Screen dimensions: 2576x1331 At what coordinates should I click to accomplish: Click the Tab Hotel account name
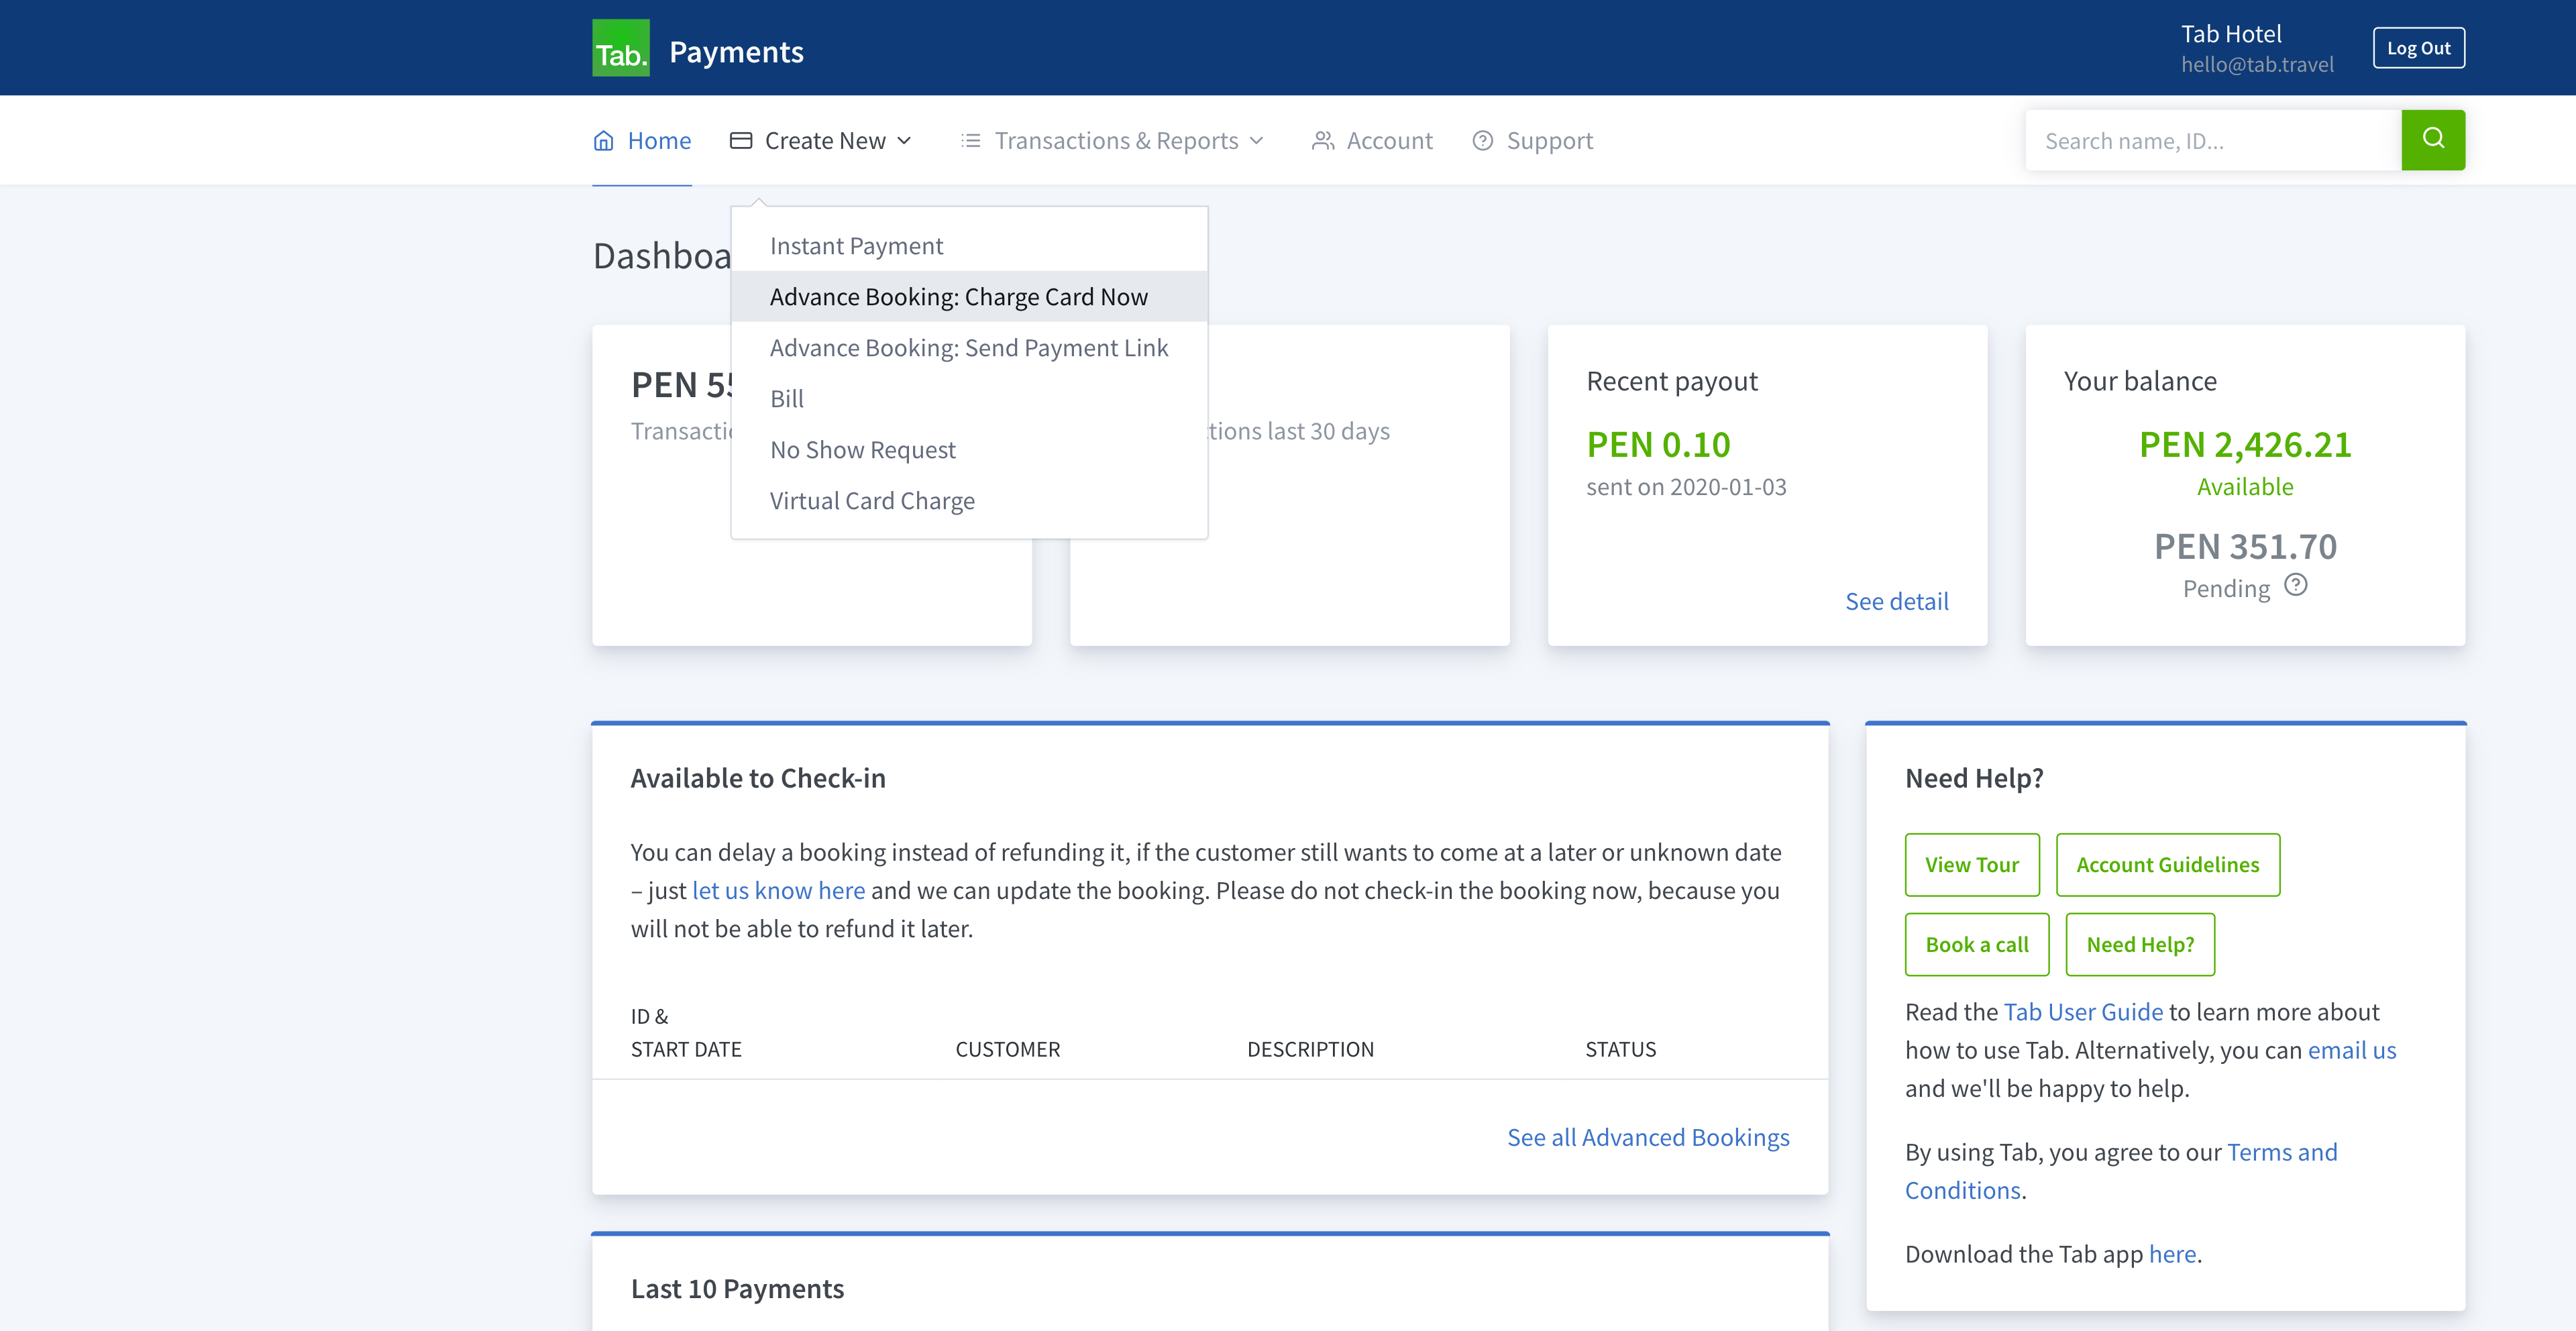pos(2231,34)
